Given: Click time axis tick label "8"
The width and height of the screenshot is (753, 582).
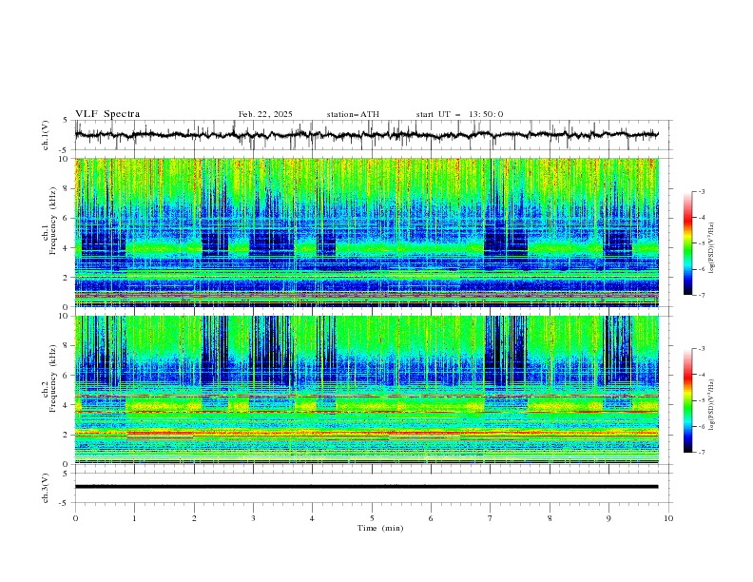Looking at the screenshot, I should [550, 518].
